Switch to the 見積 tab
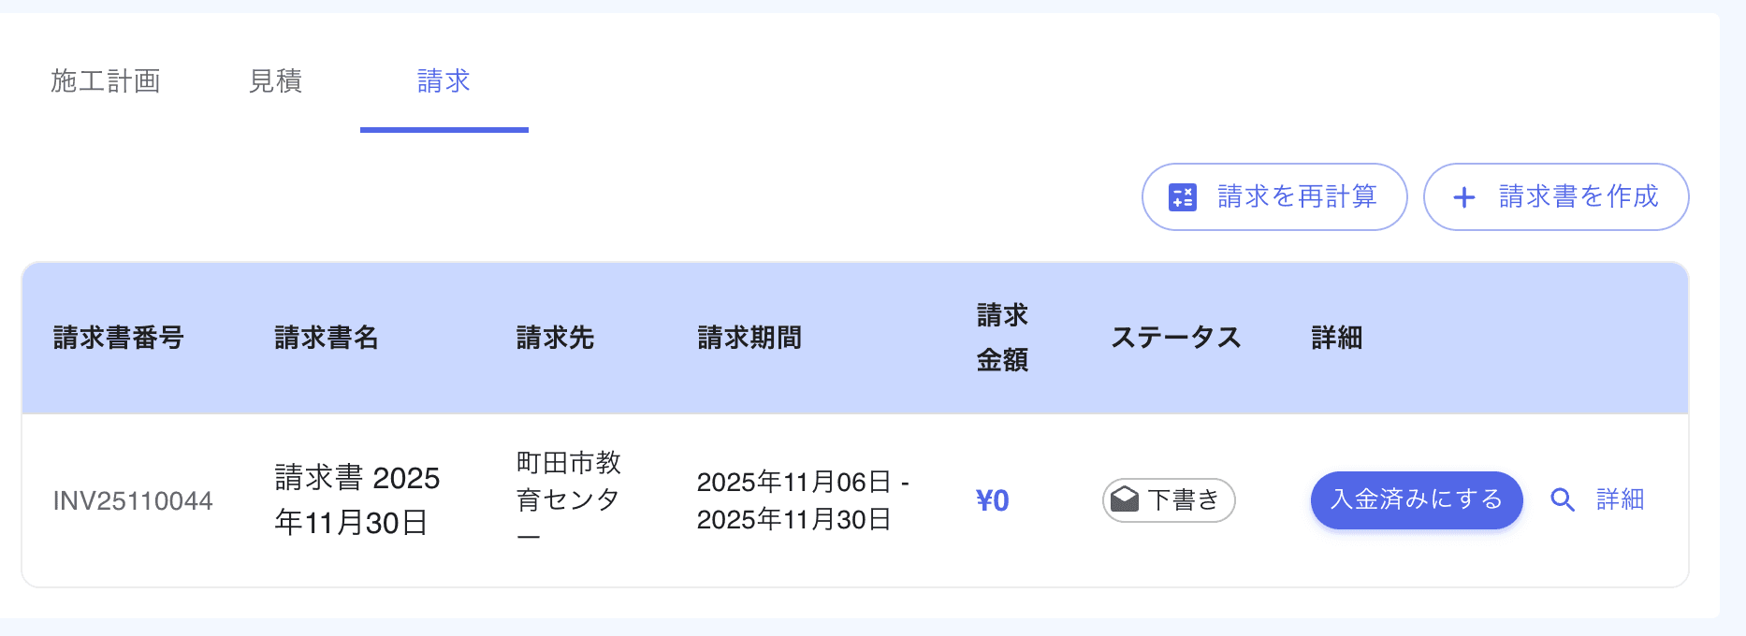Viewport: 1746px width, 636px height. pyautogui.click(x=276, y=81)
